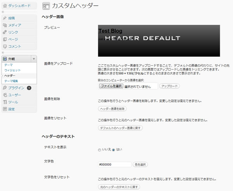
Task: Open the リンク menu
Action: (13, 32)
